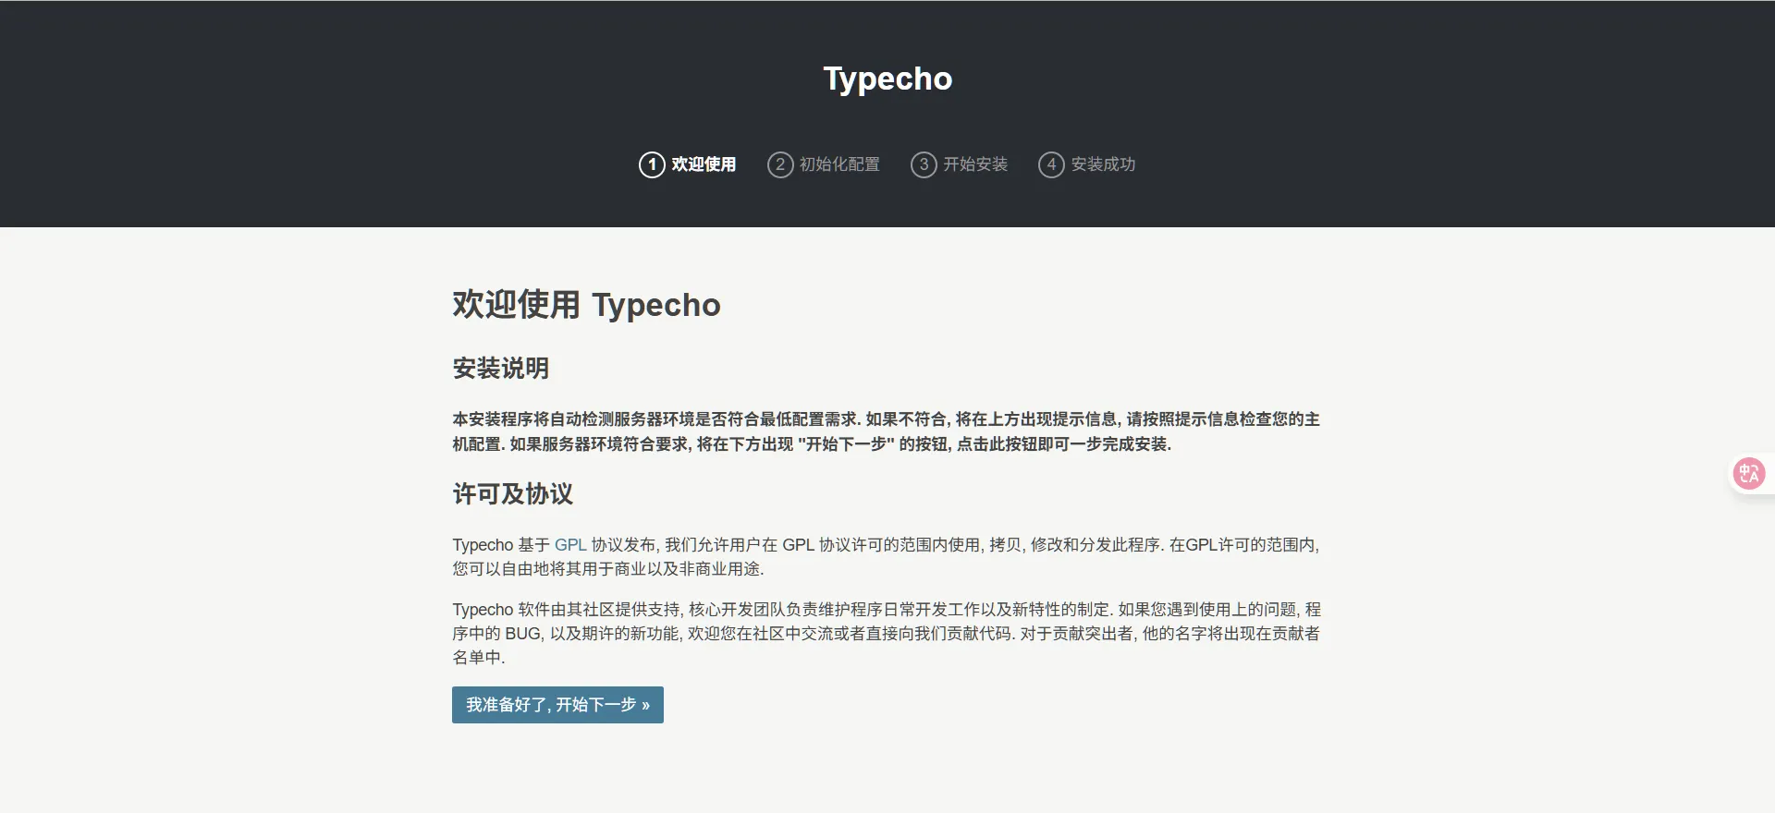This screenshot has width=1775, height=813.
Task: Click the pink translate floating icon
Action: point(1748,474)
